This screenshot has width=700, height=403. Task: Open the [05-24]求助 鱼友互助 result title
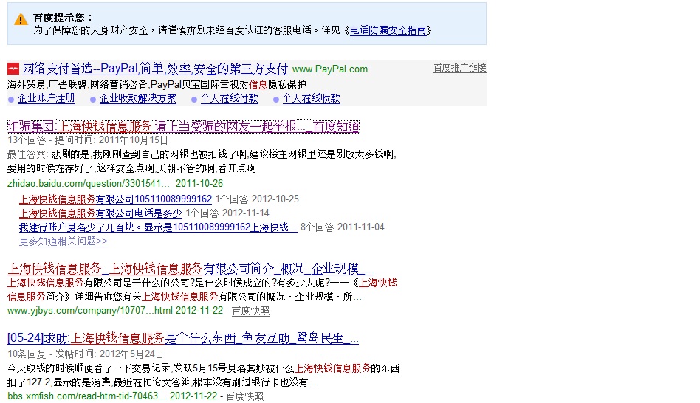pos(183,338)
